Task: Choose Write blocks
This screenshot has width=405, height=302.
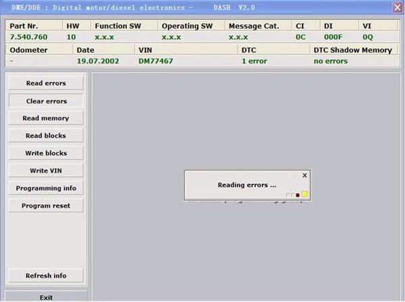Action: pyautogui.click(x=46, y=153)
